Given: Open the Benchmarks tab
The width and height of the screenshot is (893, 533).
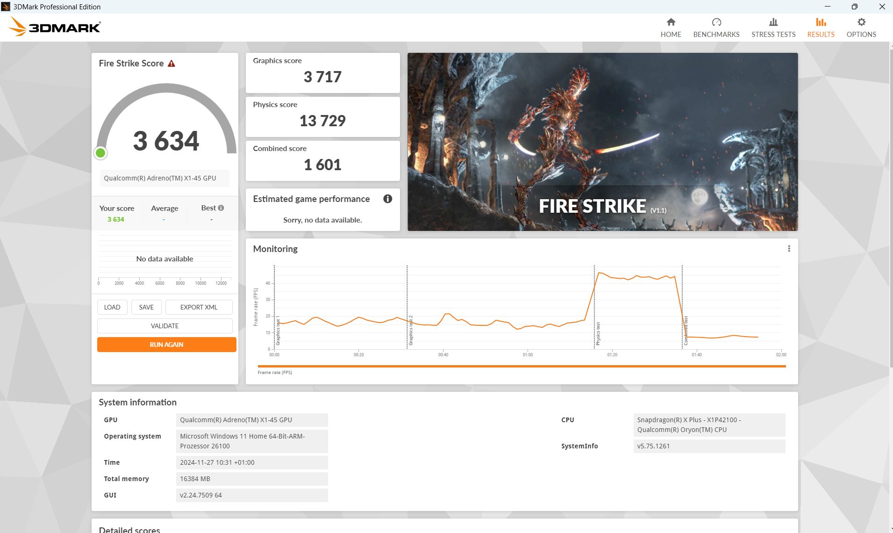Looking at the screenshot, I should (x=716, y=28).
